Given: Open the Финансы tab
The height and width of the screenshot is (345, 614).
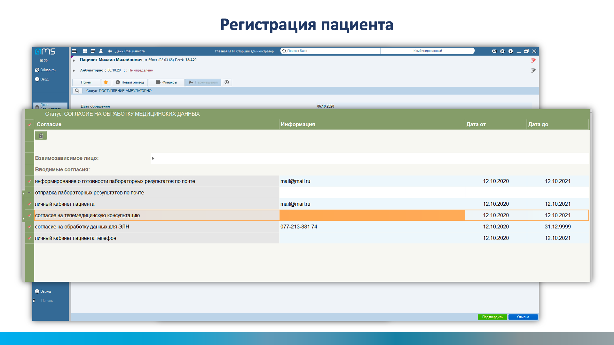Looking at the screenshot, I should click(167, 82).
